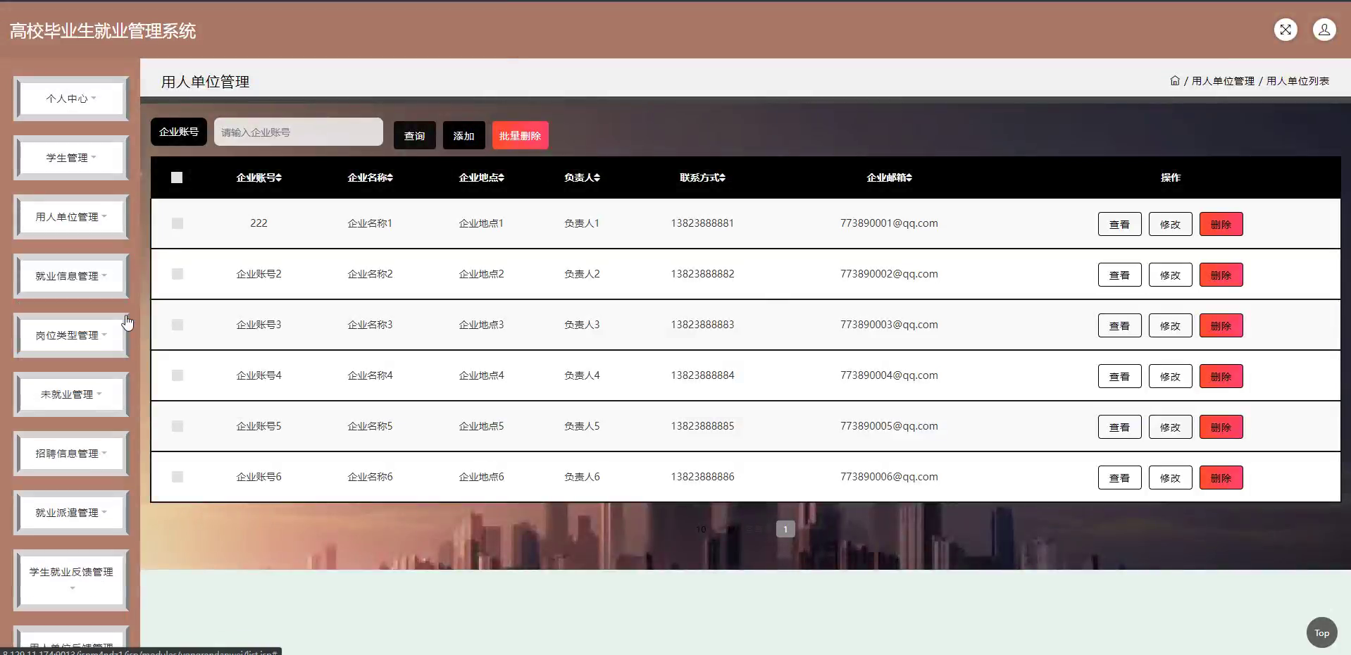1351x655 pixels.
Task: Expand the 未就业管理 sidebar menu
Action: (71, 394)
